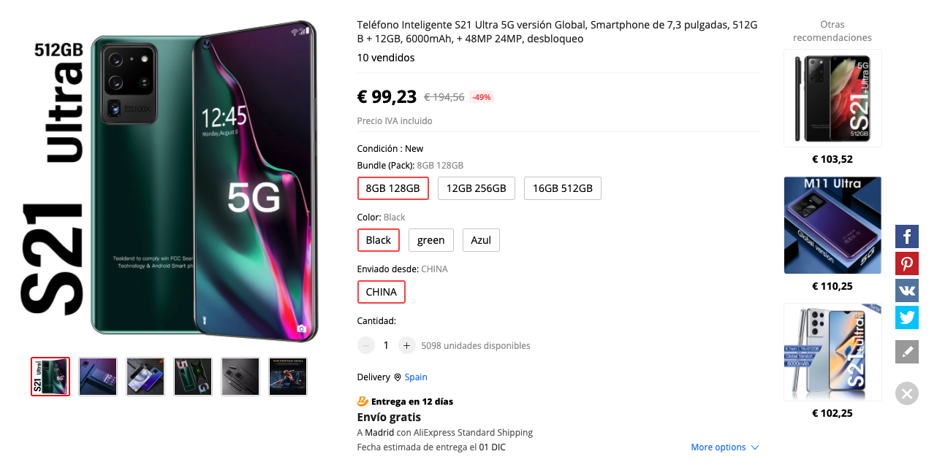Screen dimensions: 937x462
Task: Decrease quantity with minus button
Action: tap(367, 345)
